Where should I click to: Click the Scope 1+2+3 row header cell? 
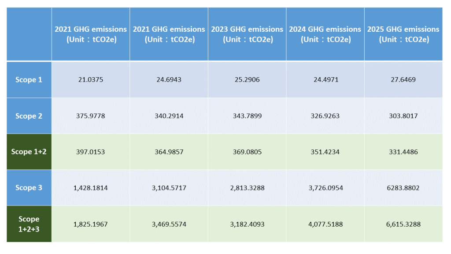pos(29,224)
